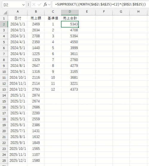Select total cell with value 4550
The image size is (149, 166).
click(x=70, y=42)
